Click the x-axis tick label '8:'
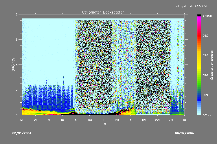 click(76, 120)
